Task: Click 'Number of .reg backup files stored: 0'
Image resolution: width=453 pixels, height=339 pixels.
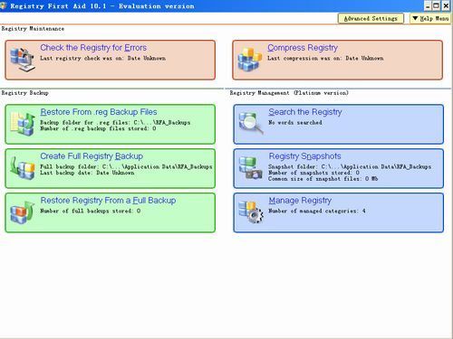Action: click(98, 128)
